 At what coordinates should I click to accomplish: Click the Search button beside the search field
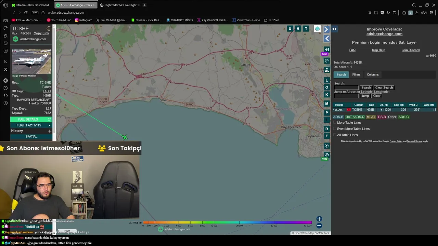pos(366,88)
